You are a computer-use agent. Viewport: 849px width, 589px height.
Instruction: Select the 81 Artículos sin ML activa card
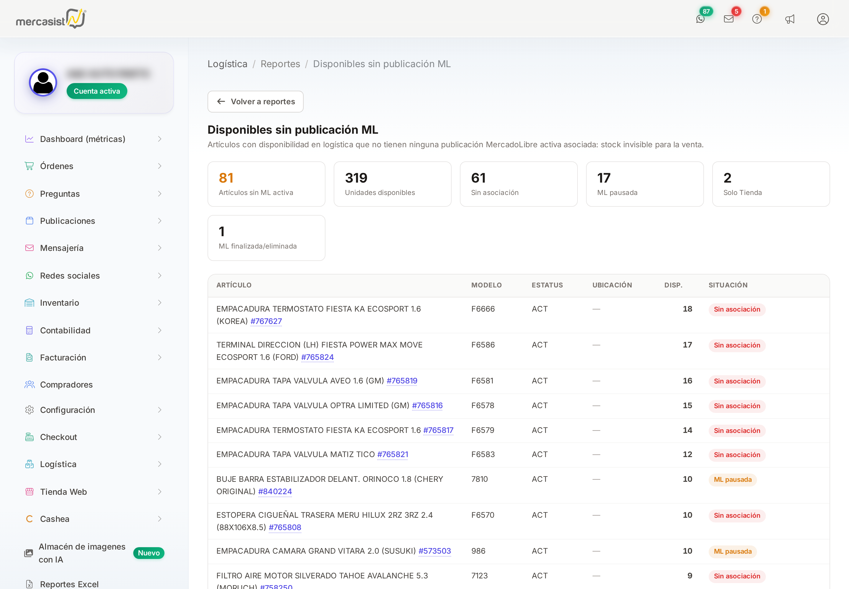coord(266,184)
